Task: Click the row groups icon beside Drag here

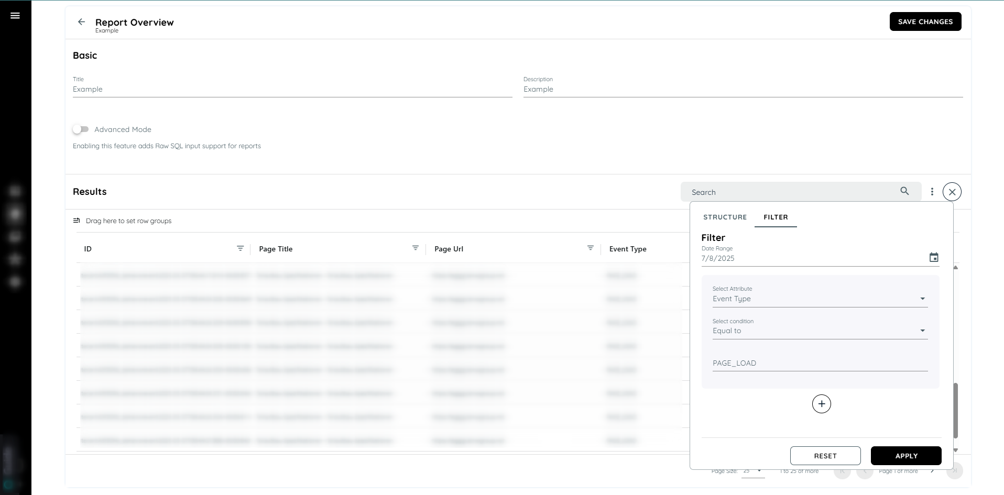Action: (77, 221)
